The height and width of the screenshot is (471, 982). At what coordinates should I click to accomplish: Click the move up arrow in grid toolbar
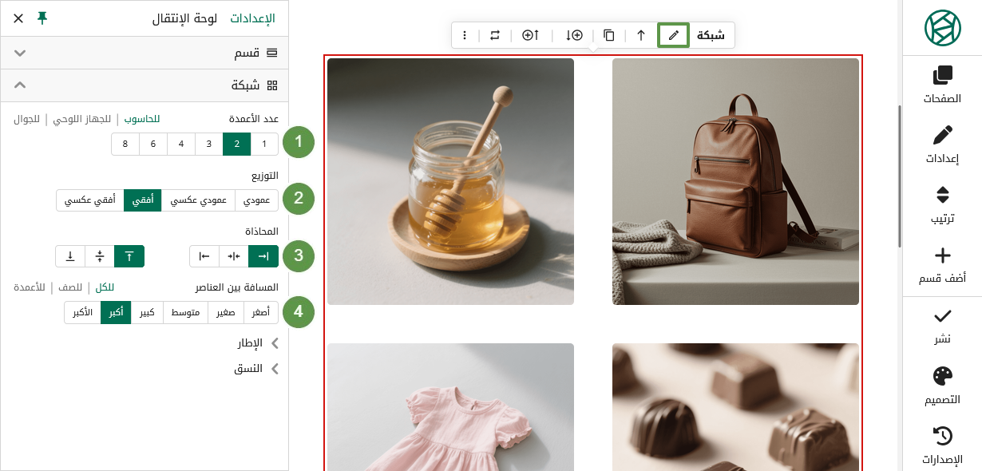640,35
